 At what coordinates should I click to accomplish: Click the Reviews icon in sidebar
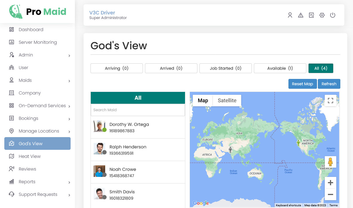pos(12,169)
